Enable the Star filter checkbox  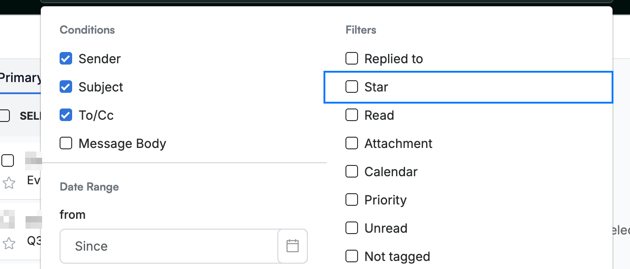(352, 87)
